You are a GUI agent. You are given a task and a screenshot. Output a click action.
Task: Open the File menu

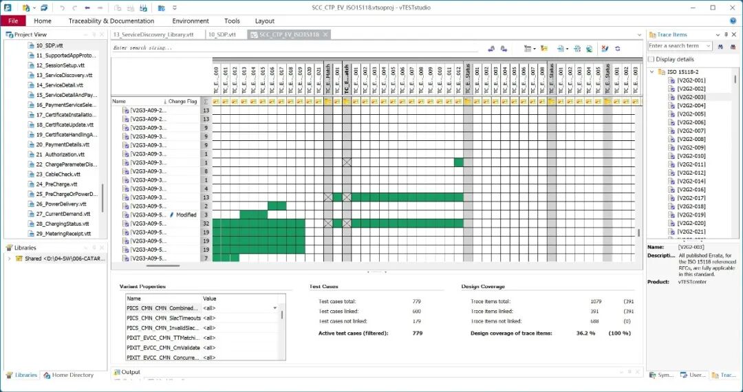pos(13,21)
